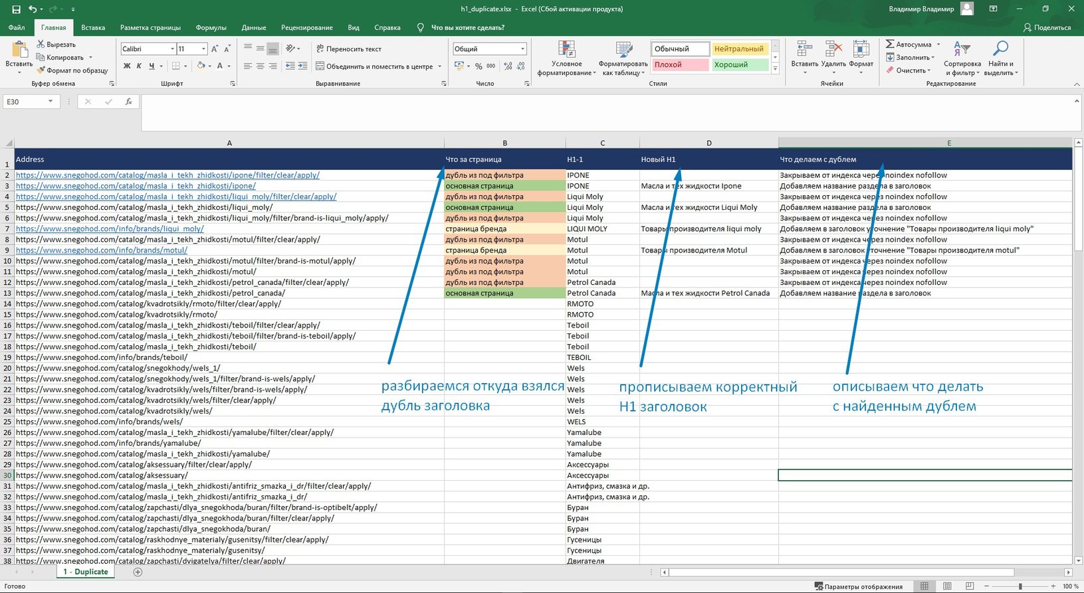The width and height of the screenshot is (1084, 593).
Task: Switch to the Формулы tab
Action: pos(211,28)
